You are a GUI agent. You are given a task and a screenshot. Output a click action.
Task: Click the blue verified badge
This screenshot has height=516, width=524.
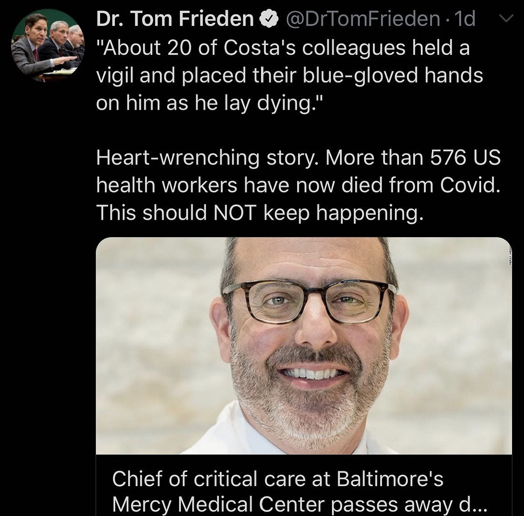268,19
